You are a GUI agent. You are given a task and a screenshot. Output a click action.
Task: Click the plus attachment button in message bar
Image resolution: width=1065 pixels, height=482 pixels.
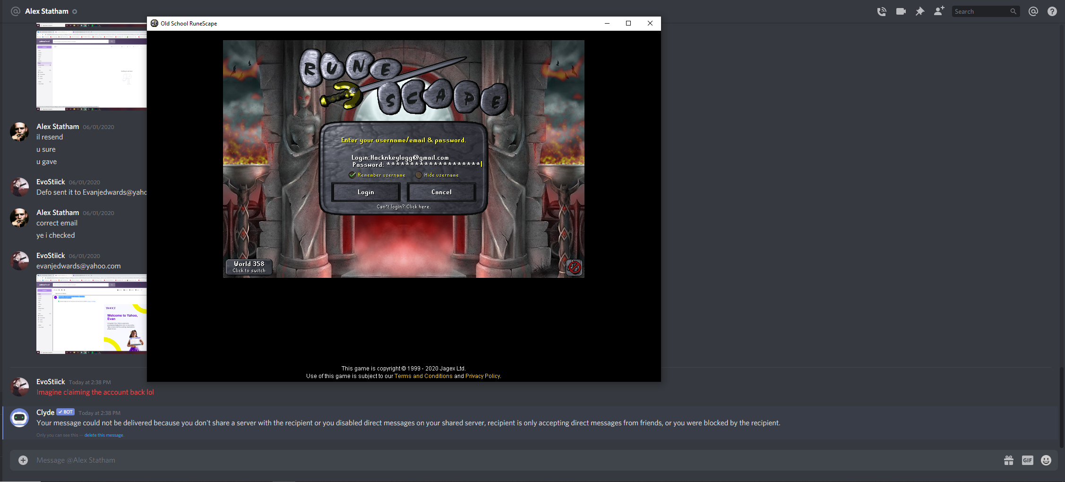(x=23, y=460)
